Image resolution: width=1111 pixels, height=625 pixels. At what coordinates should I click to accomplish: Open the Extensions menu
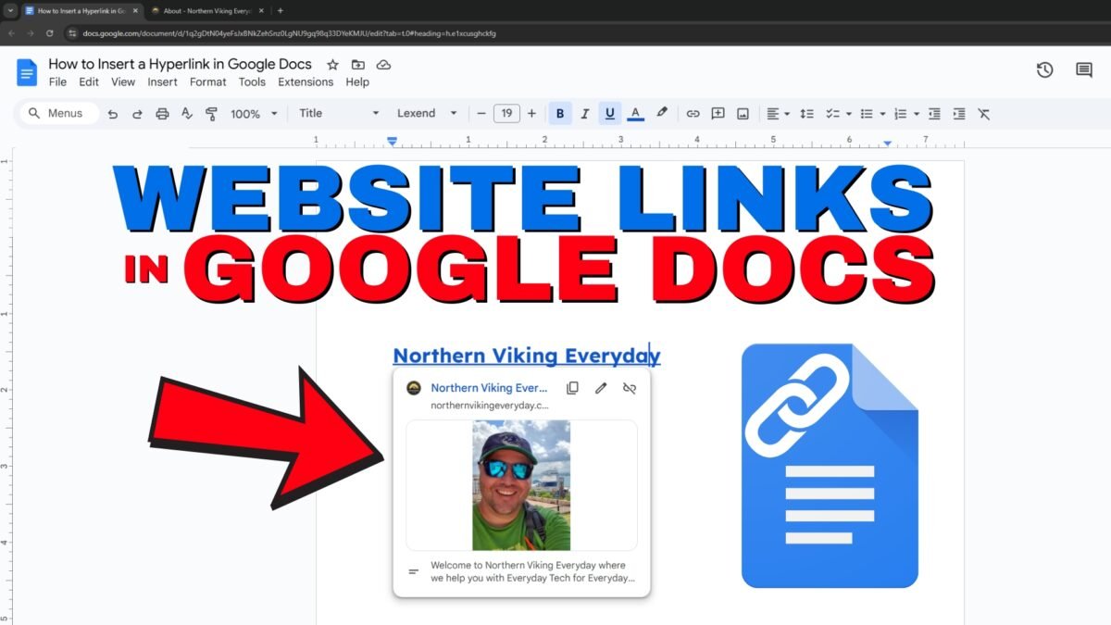306,81
